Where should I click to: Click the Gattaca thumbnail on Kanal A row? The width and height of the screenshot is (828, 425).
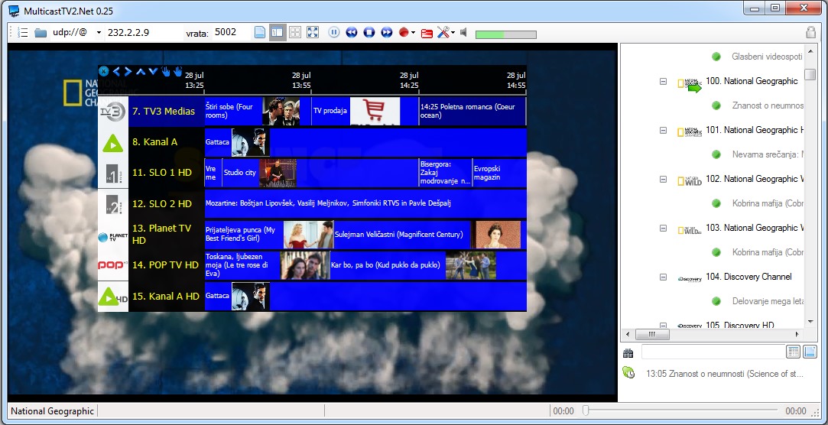point(250,142)
